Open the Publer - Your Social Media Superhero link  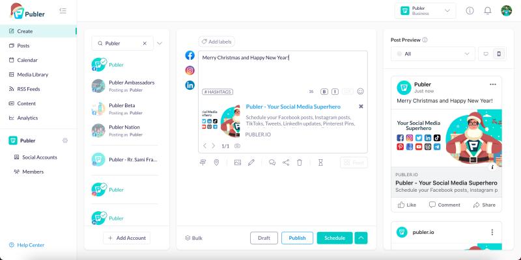[293, 107]
